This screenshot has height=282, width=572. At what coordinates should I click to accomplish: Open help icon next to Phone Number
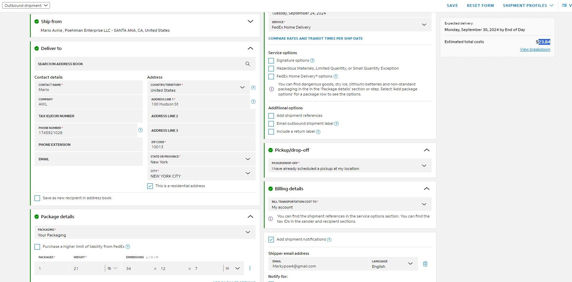pos(140,130)
